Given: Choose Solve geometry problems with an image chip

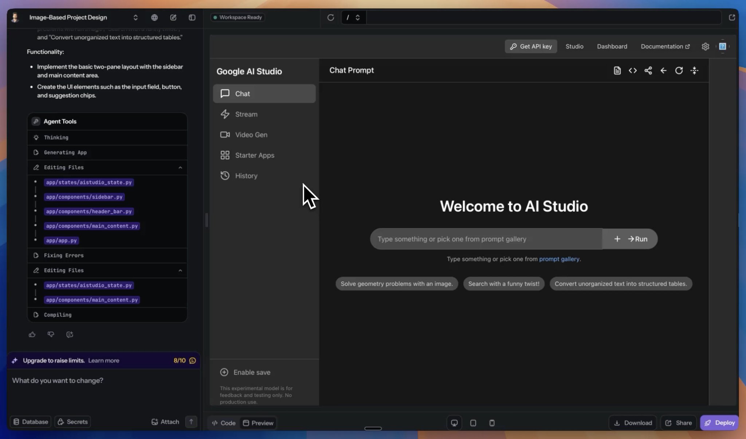Looking at the screenshot, I should tap(397, 284).
